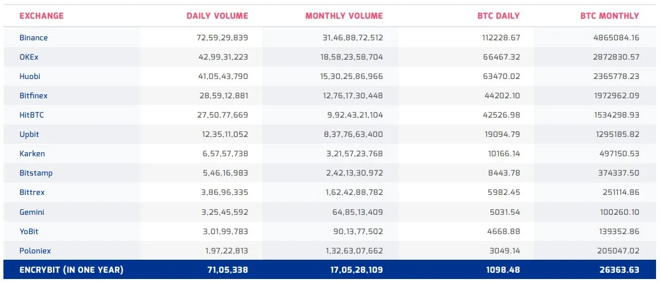Select the Binance exchange name
This screenshot has height=283, width=660.
[x=34, y=38]
